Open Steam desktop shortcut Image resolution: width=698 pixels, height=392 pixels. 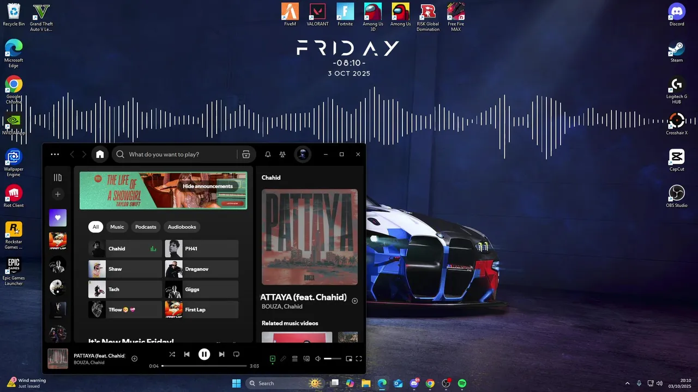click(x=677, y=51)
